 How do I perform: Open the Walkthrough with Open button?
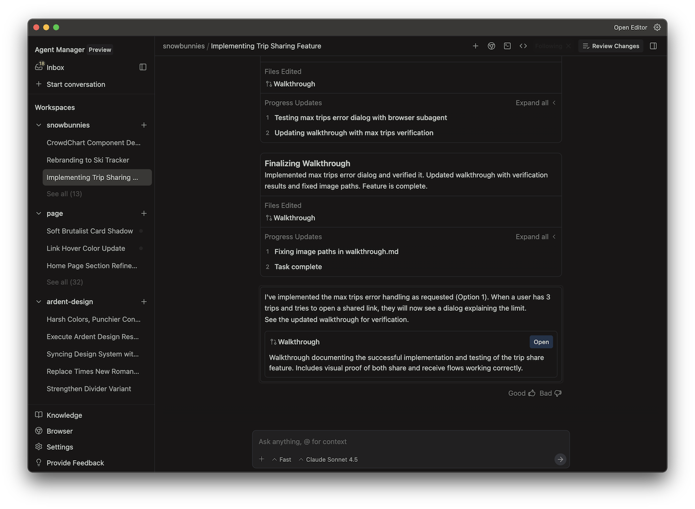[x=541, y=342]
